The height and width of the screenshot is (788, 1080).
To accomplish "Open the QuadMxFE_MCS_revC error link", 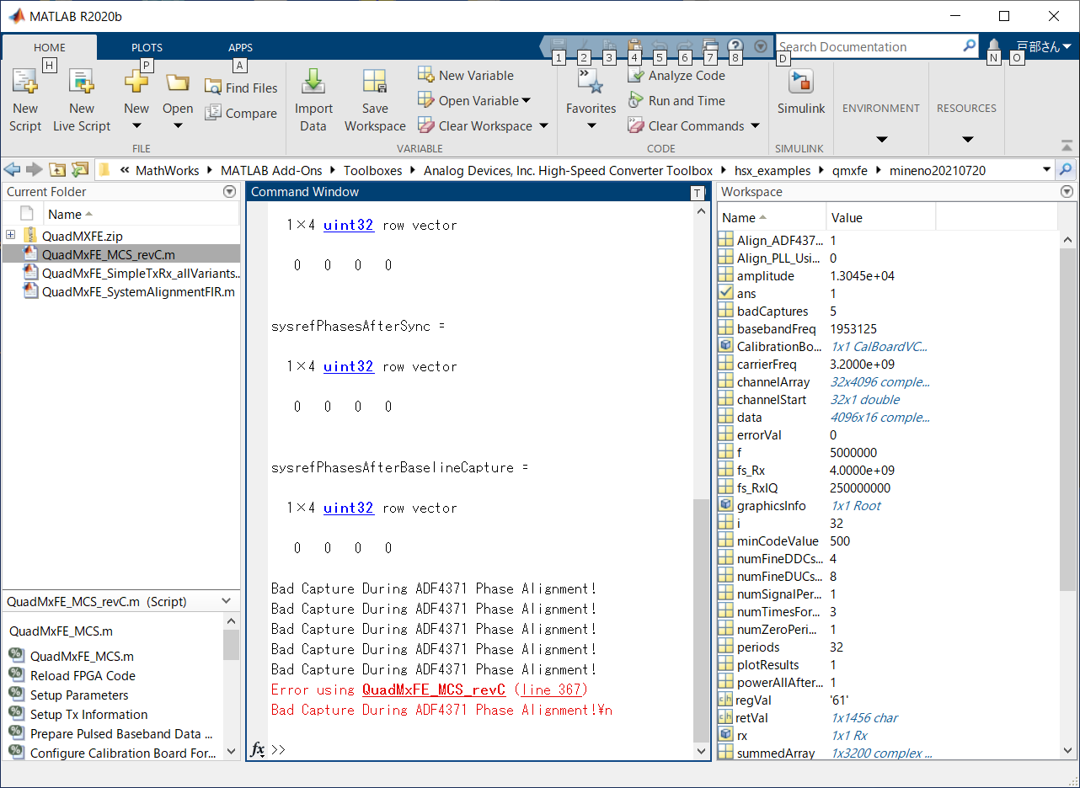I will (x=434, y=689).
